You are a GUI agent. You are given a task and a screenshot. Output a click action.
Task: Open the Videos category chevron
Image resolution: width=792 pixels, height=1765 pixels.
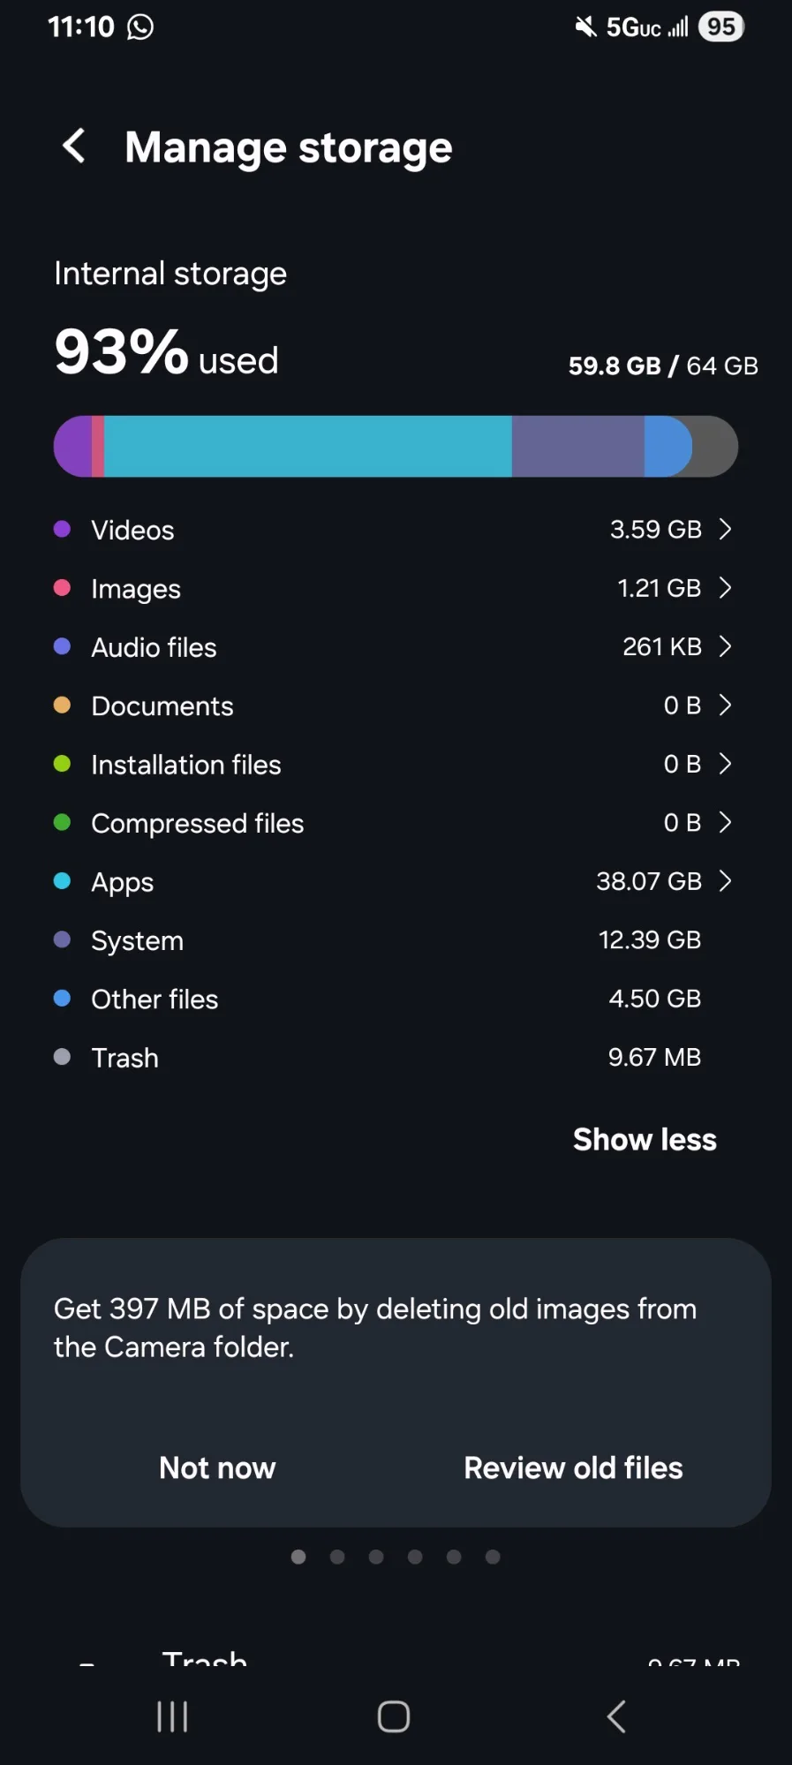[725, 530]
